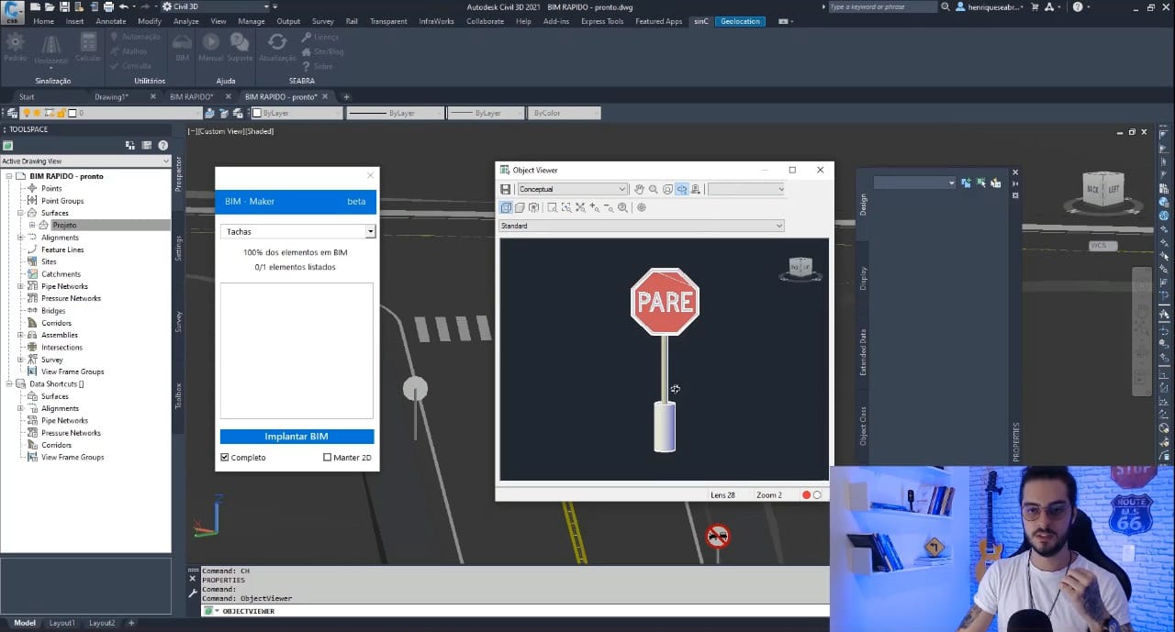Click the ViewCube in drawing viewport
The height and width of the screenshot is (632, 1175).
click(x=1102, y=190)
